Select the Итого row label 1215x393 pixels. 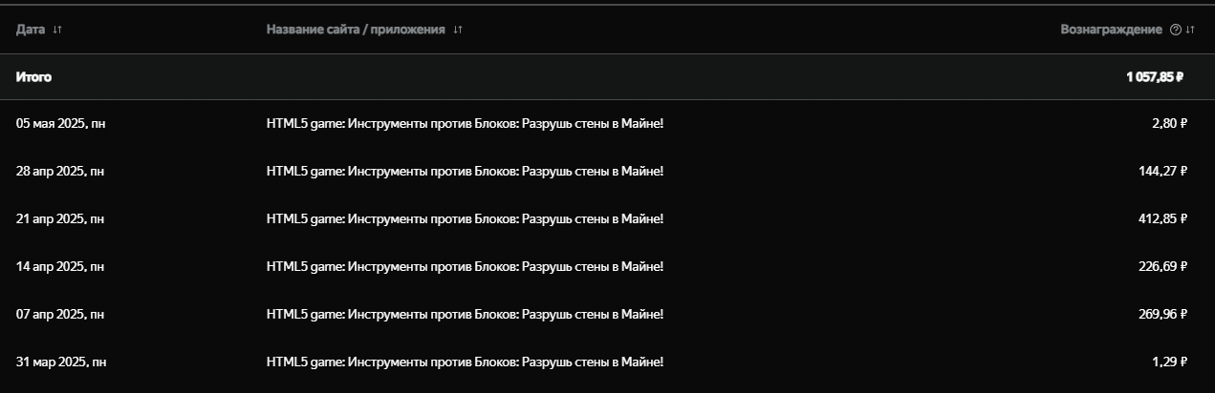(x=33, y=77)
